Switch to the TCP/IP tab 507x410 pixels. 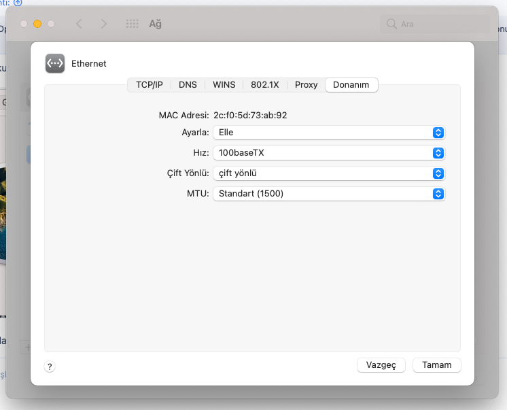coord(150,85)
